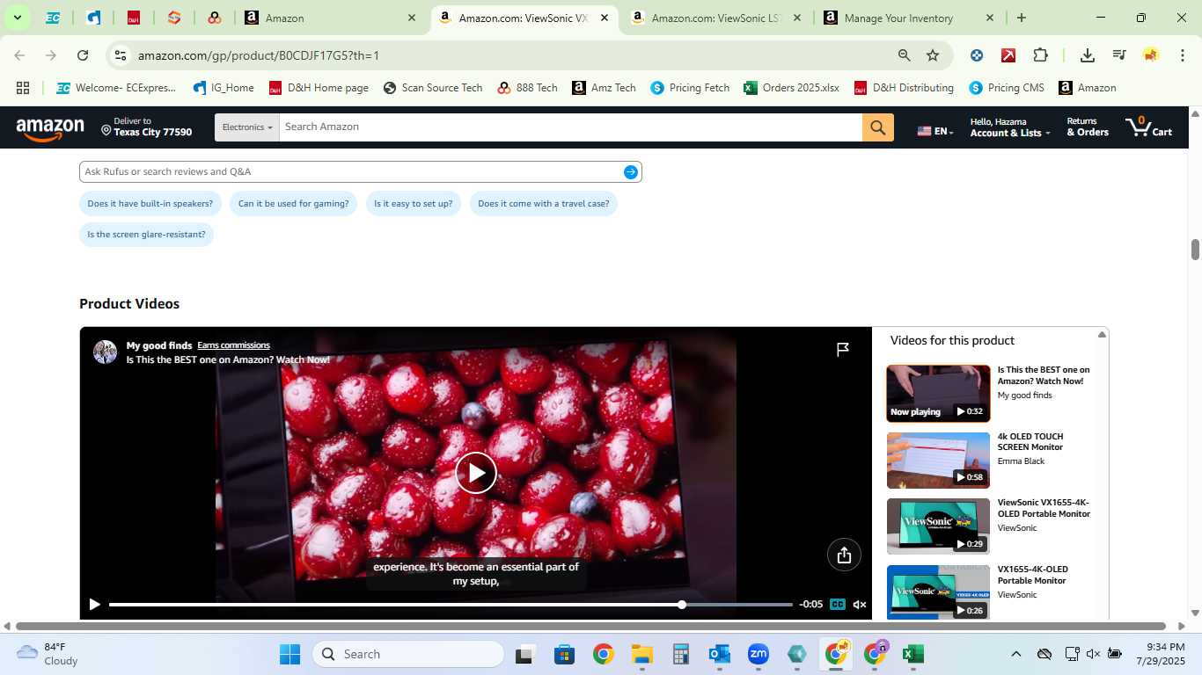Switch to the ViewSonic LS tab

pos(716,18)
